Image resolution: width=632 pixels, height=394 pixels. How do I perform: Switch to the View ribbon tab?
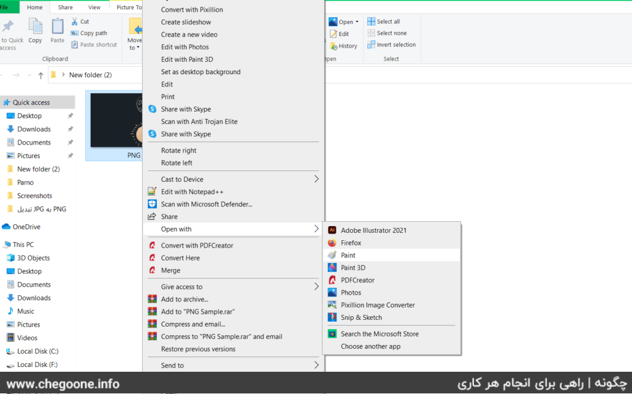coord(94,7)
